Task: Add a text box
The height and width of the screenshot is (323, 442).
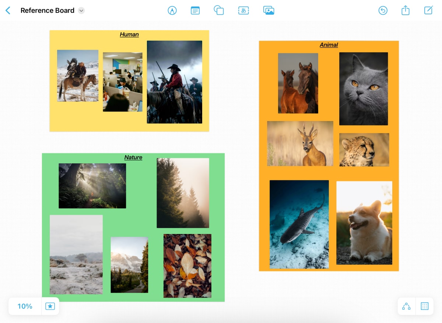Action: pyautogui.click(x=243, y=11)
